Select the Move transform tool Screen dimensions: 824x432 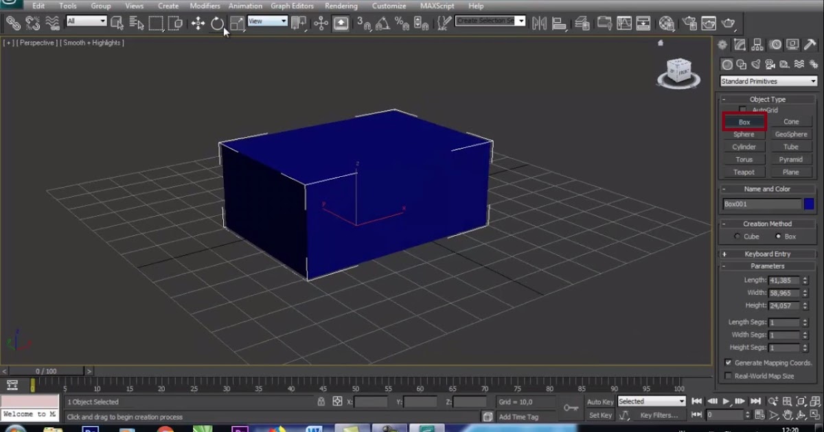coord(198,23)
